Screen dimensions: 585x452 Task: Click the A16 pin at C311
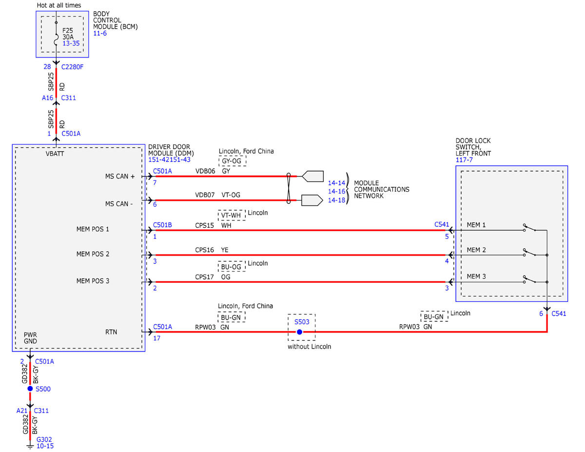tap(47, 98)
